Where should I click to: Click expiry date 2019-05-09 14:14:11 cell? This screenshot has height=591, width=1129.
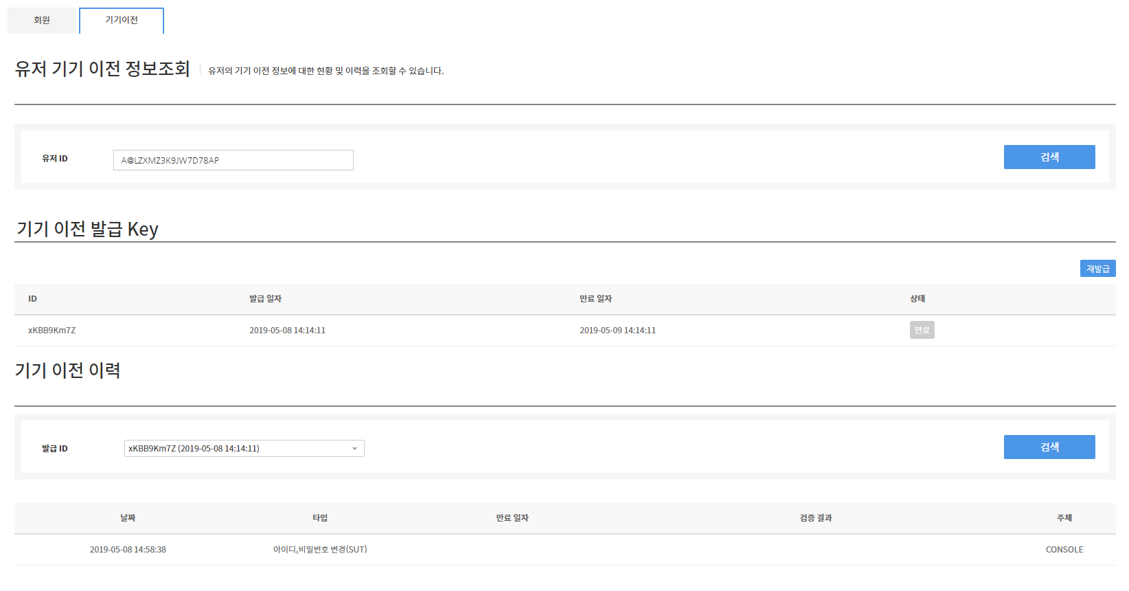point(617,331)
